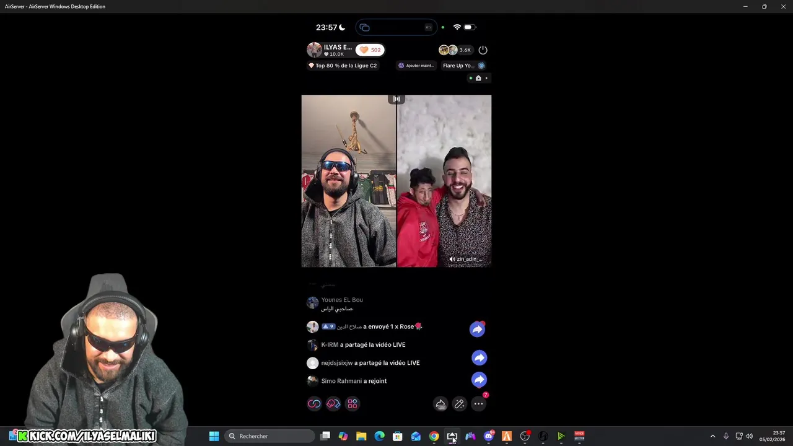Select the host's left video panel
This screenshot has width=793, height=446.
[x=349, y=181]
